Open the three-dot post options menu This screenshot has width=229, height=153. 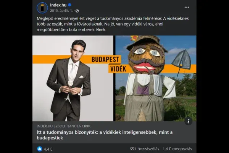point(187,7)
